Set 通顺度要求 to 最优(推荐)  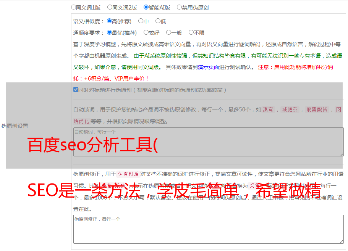click(109, 33)
